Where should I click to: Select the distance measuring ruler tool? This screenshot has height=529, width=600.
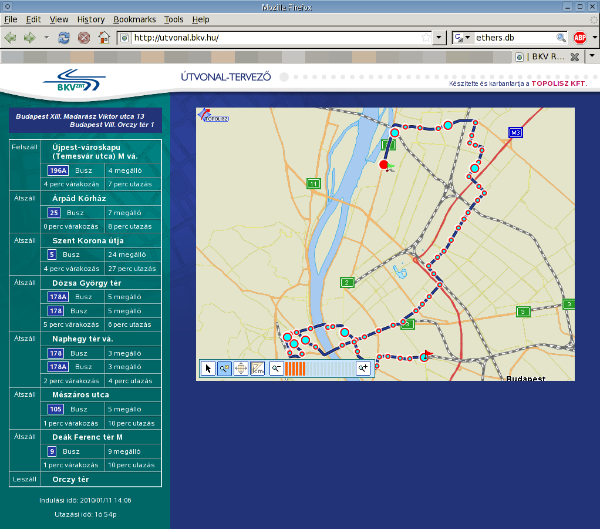tap(257, 369)
